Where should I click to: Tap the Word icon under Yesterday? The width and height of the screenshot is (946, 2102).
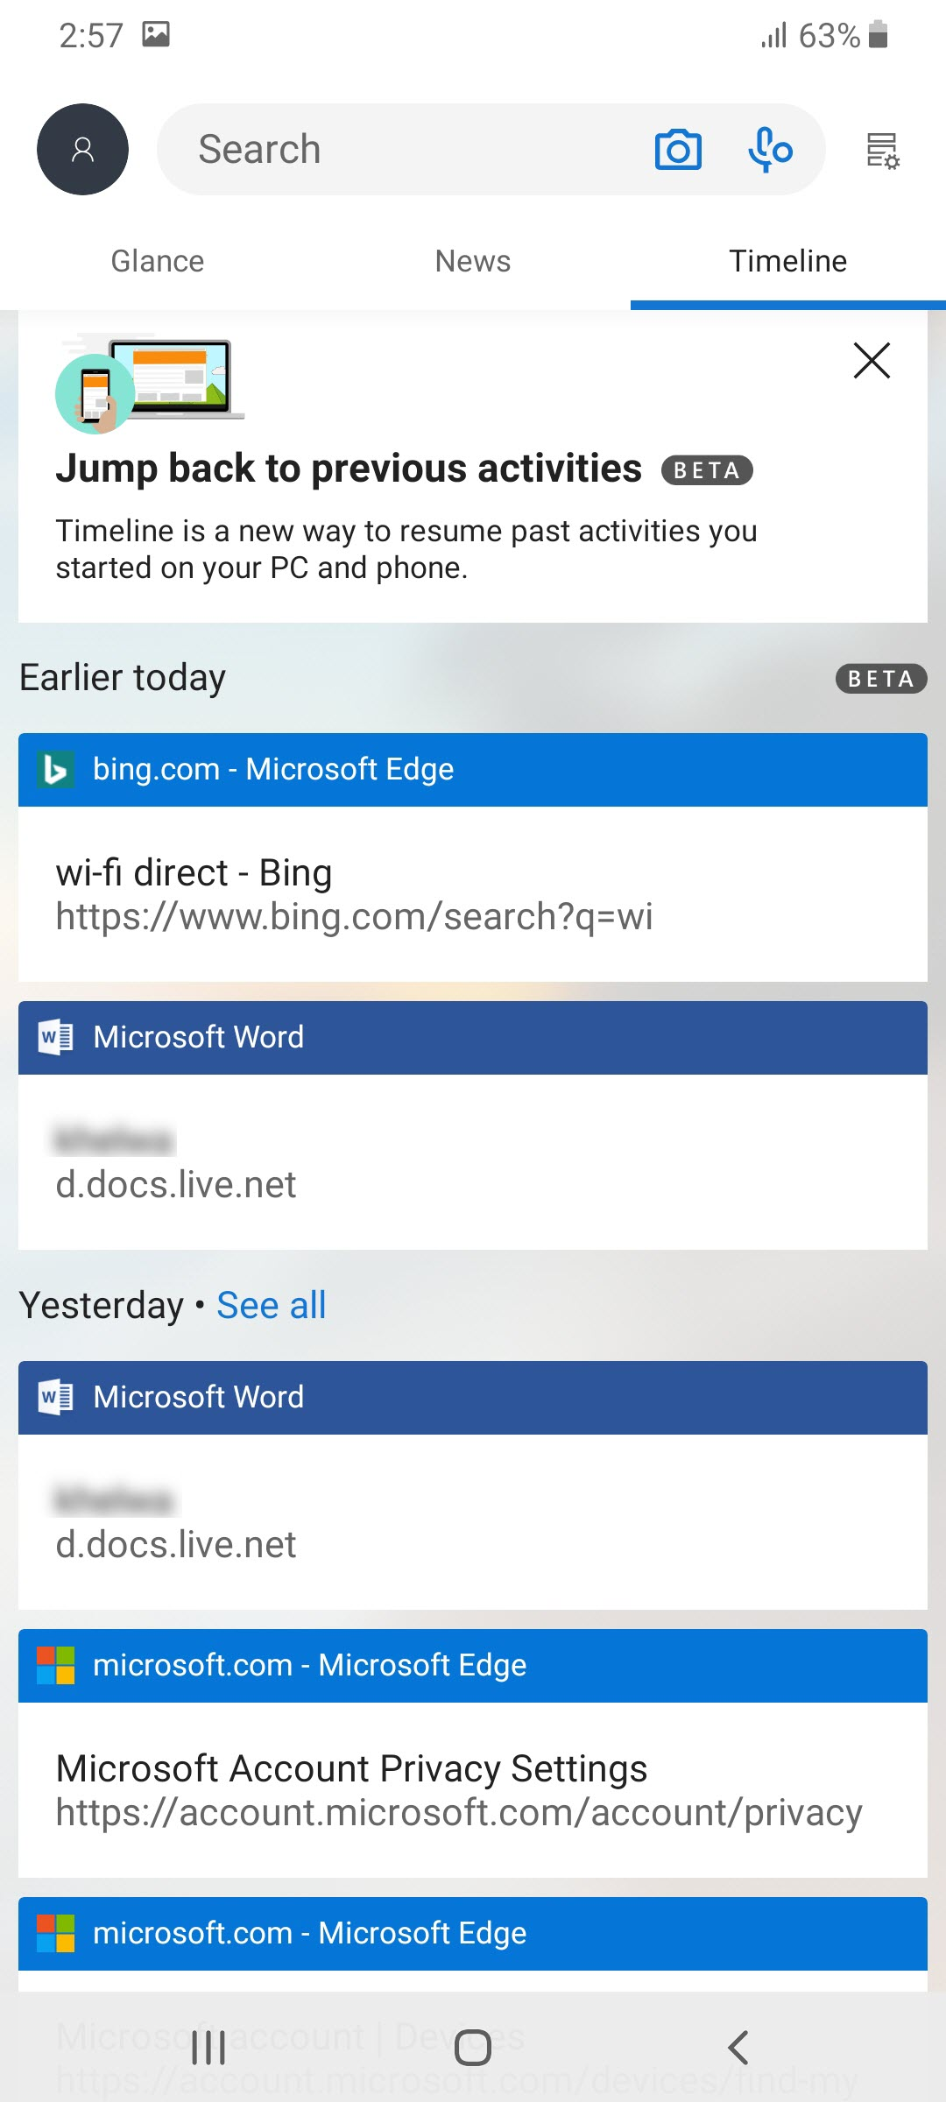click(56, 1398)
